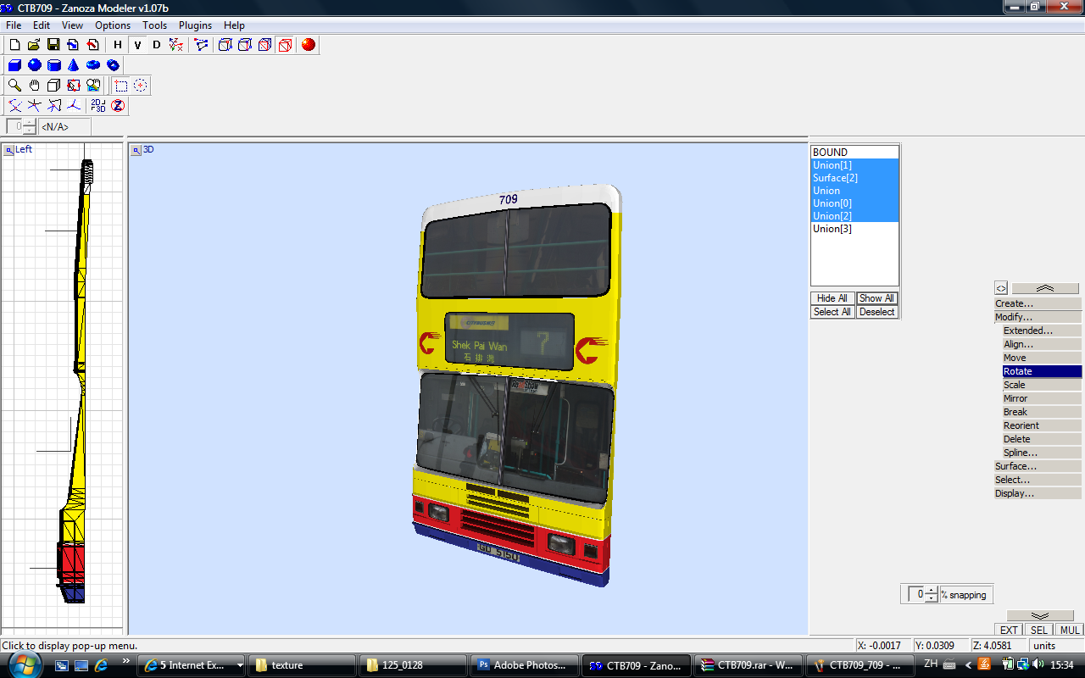
Task: Open the File menu
Action: (x=14, y=25)
